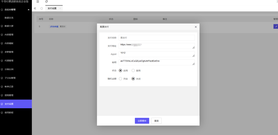
Task: Click the 立即提交 submit button
Action: point(142,121)
